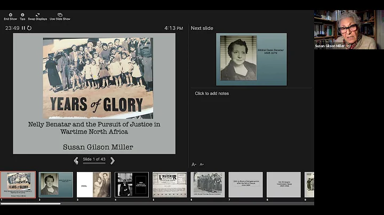Viewport: 384px width, 215px height.
Task: Select slide 7 gray text thumbnail
Action: (x=246, y=185)
